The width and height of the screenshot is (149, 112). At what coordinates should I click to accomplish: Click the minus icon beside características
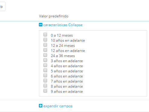41,25
